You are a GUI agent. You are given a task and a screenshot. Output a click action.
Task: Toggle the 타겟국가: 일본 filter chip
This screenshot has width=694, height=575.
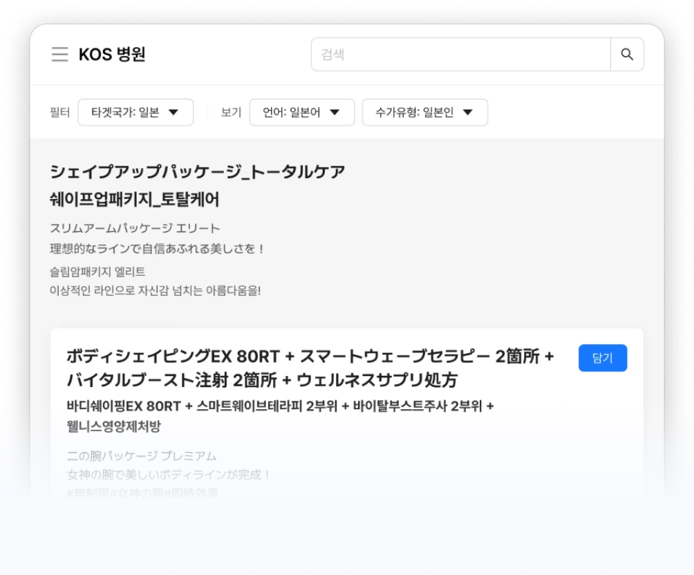(135, 112)
